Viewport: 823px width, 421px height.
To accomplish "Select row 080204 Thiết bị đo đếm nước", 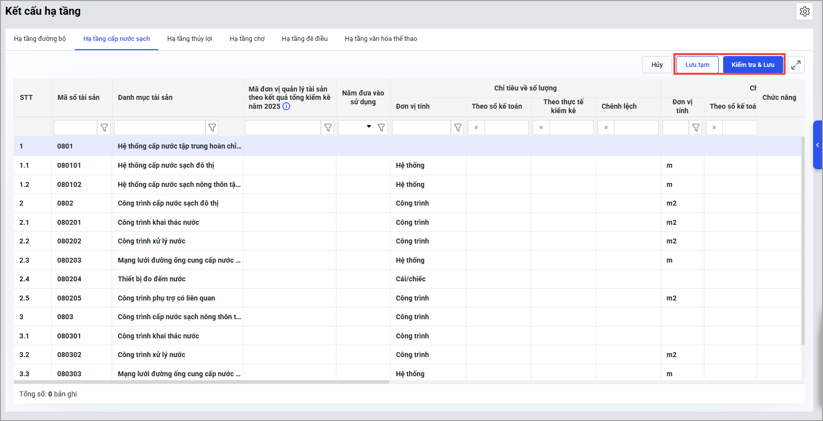I will coord(152,279).
